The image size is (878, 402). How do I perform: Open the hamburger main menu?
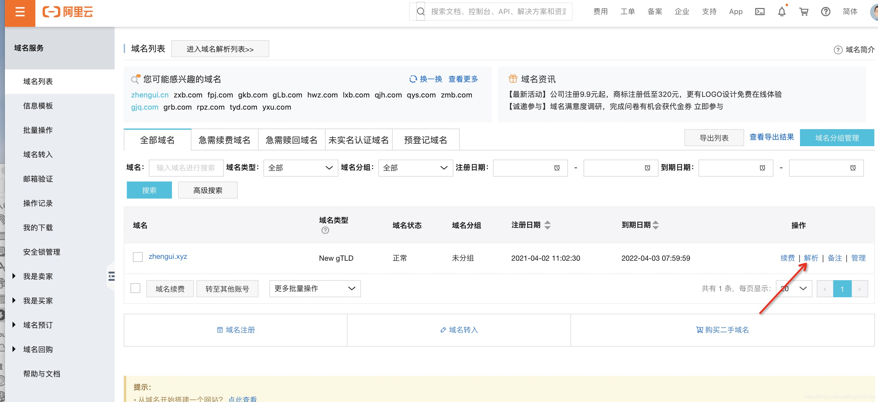coord(20,12)
